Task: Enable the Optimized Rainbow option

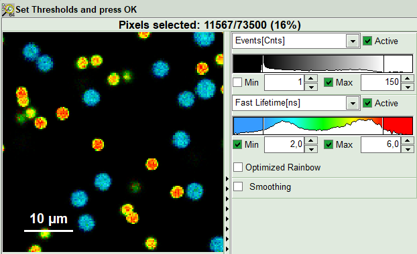Action: pos(238,167)
